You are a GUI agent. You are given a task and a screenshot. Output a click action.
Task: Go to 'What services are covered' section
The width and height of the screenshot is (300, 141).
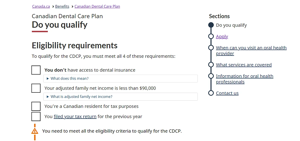point(244,65)
